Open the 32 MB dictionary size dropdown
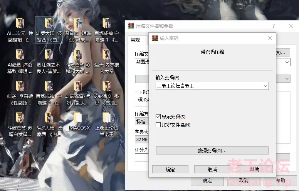Image resolution: width=299 pixels, height=191 pixels. coord(142,140)
